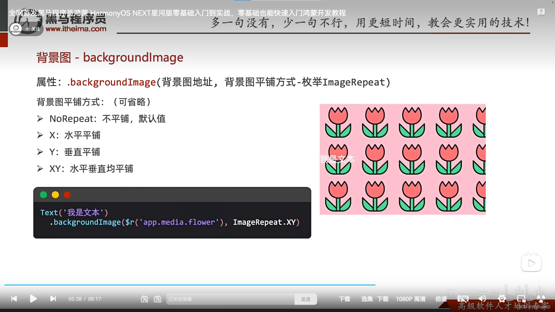Click the danmaku comment input field
The width and height of the screenshot is (555, 312).
(x=230, y=299)
